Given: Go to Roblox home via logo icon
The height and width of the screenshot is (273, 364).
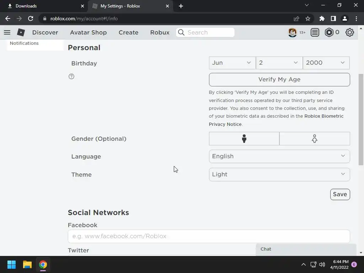Looking at the screenshot, I should pyautogui.click(x=21, y=32).
